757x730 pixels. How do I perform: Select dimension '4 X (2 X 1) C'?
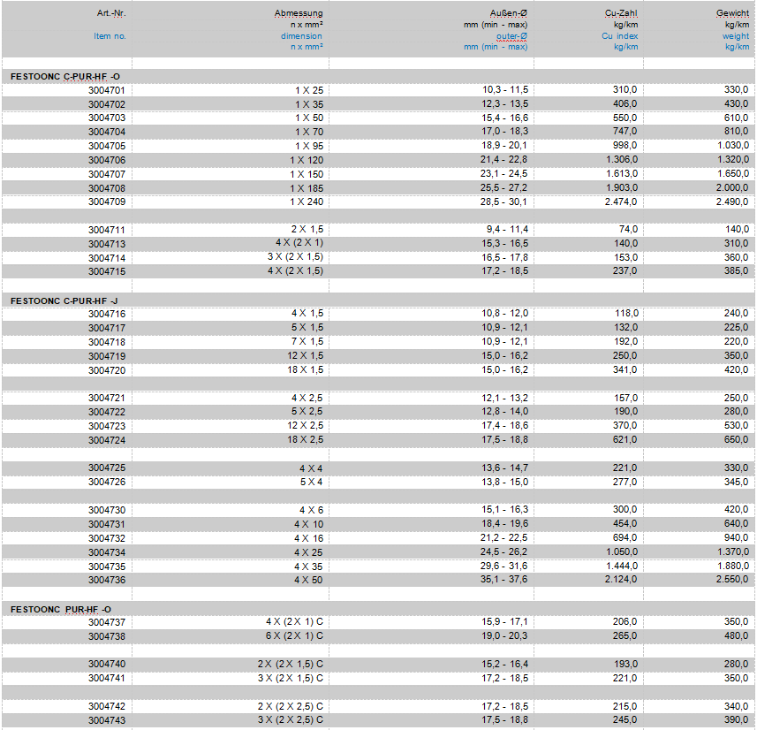point(294,622)
